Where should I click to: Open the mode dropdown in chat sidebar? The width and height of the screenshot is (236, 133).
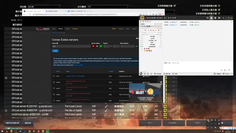(x=143, y=24)
